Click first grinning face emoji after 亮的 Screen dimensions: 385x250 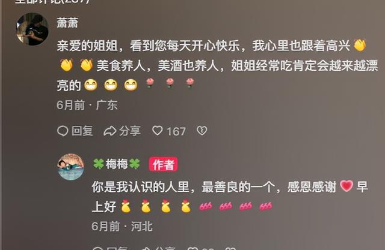[91, 85]
